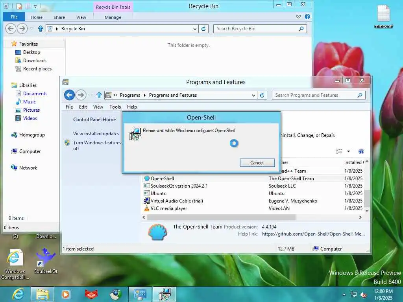Select the VLC media player row
This screenshot has height=302, width=403.
(253, 208)
